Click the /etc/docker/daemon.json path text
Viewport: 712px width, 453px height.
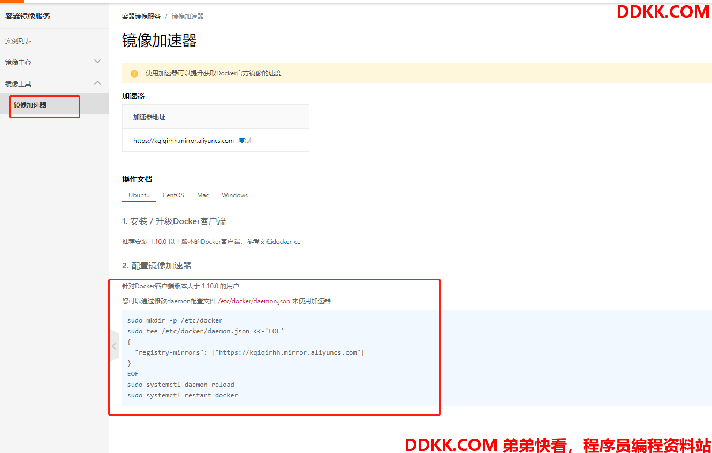[x=254, y=301]
